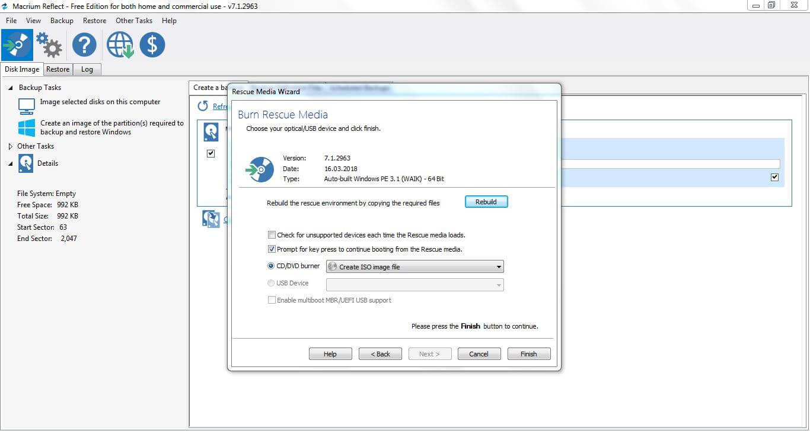Switch to the Disk Image tab
810x431 pixels.
pyautogui.click(x=22, y=69)
